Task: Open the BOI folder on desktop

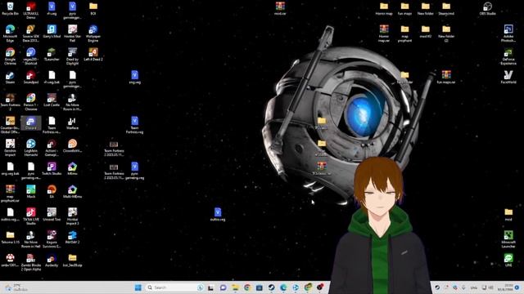Action: point(93,9)
